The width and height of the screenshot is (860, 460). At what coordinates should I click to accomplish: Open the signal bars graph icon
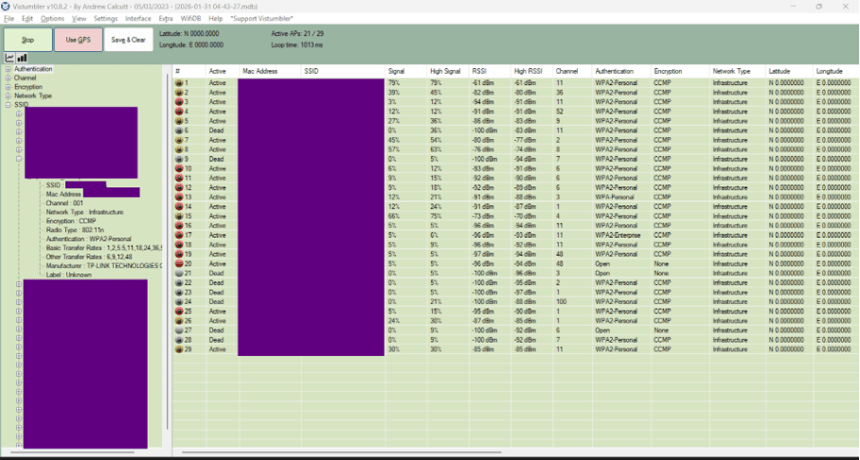point(22,58)
